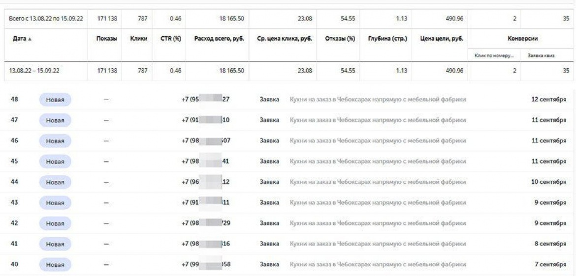
Task: Select the Заявка label in lead 40
Action: point(269,264)
